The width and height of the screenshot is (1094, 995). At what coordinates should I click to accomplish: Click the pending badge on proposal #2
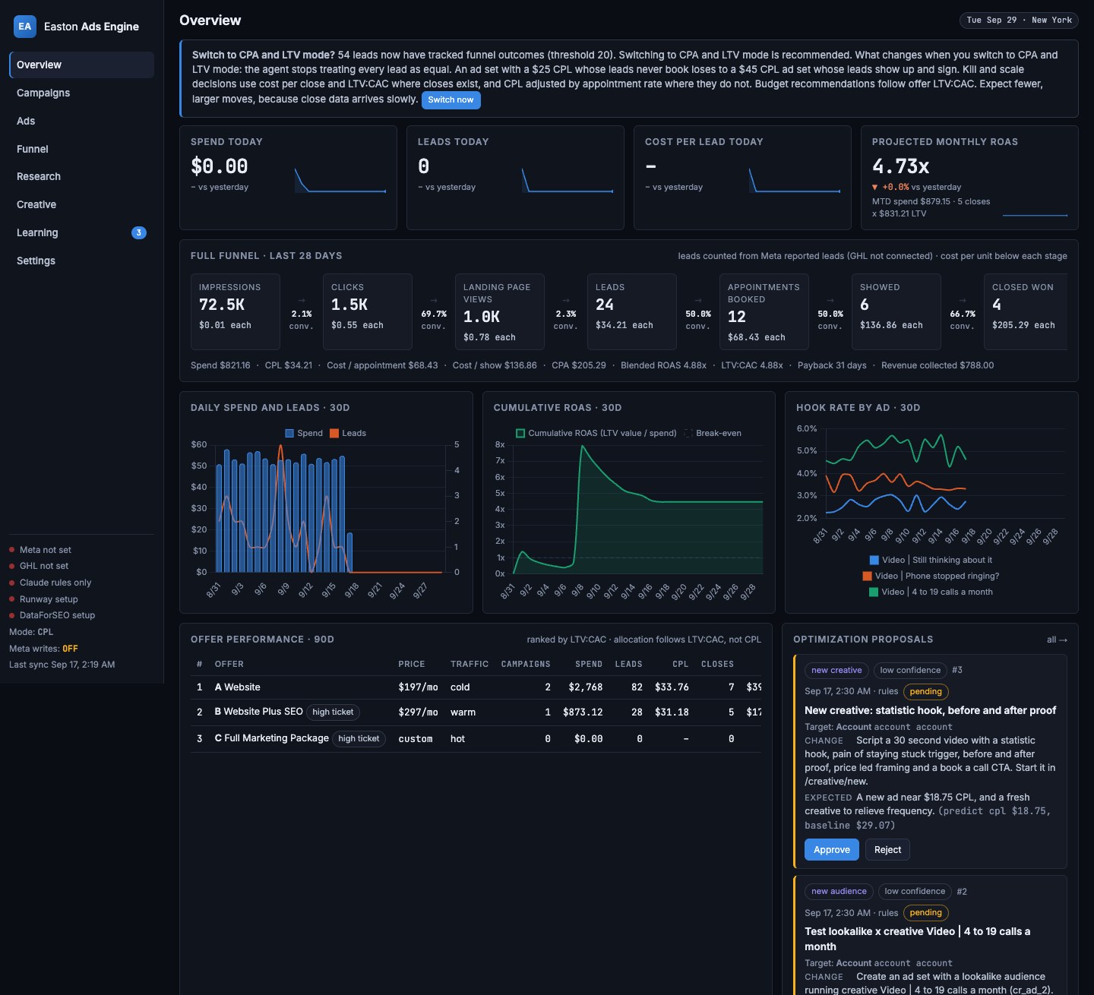point(925,913)
